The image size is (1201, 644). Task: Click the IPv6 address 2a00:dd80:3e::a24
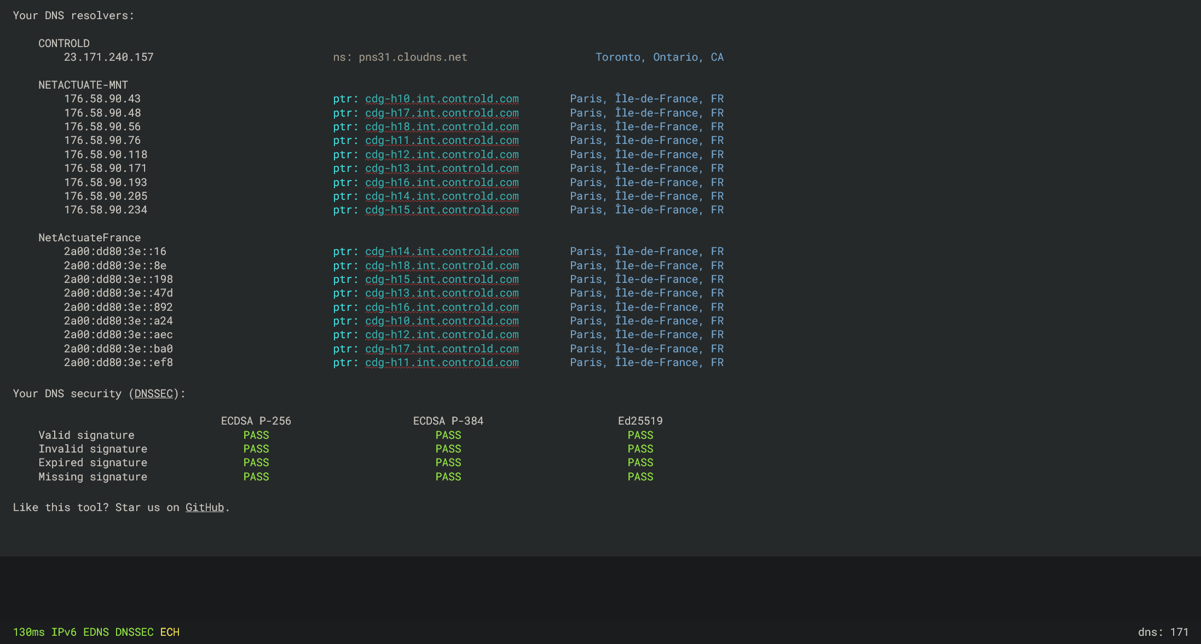point(118,321)
